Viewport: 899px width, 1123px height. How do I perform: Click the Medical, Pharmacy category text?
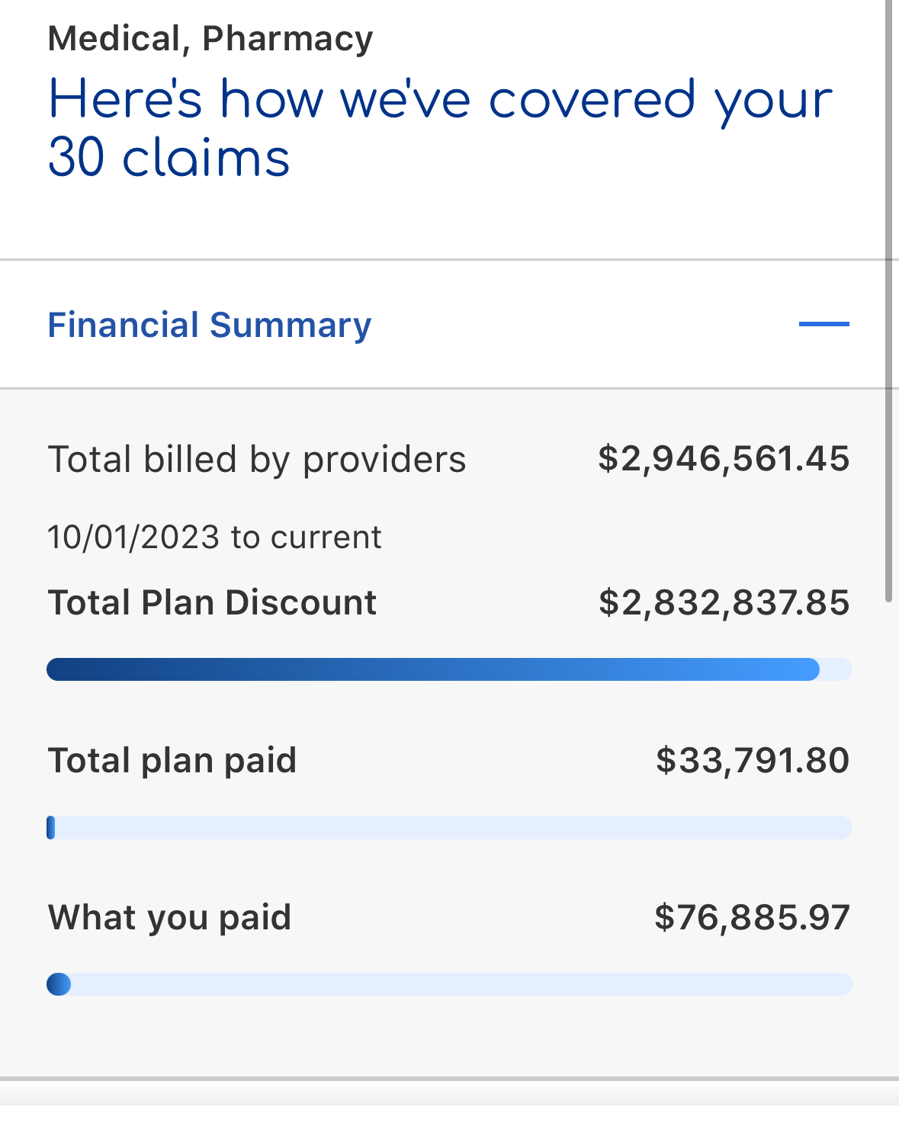click(210, 39)
